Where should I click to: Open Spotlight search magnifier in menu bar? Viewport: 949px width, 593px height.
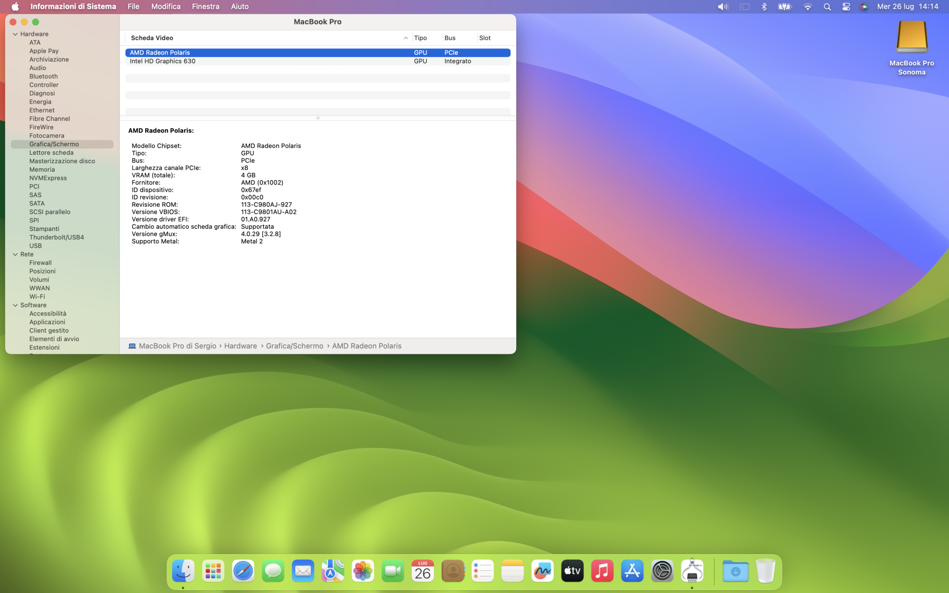click(827, 7)
